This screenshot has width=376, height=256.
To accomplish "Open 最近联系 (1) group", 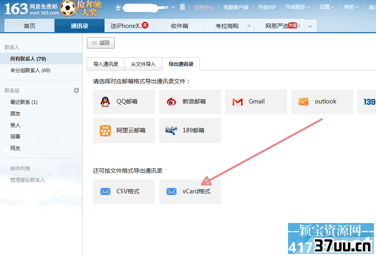I will tap(24, 102).
